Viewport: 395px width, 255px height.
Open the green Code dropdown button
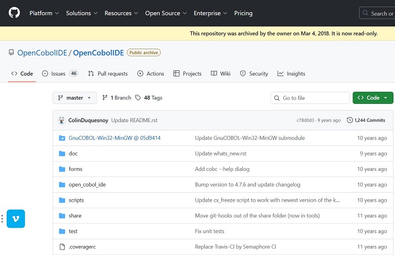[x=373, y=98]
